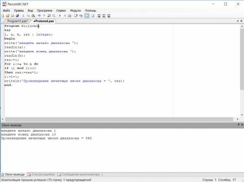Close the active editor tab with X
Viewport: 244px width, 182px height.
[242, 21]
